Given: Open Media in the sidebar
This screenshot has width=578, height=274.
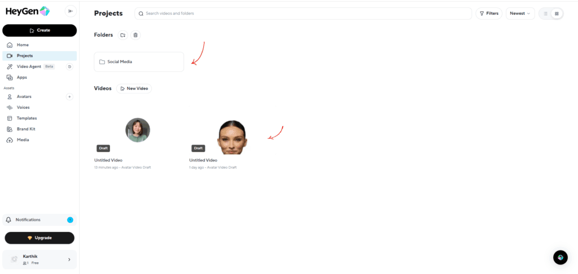Looking at the screenshot, I should [40, 140].
